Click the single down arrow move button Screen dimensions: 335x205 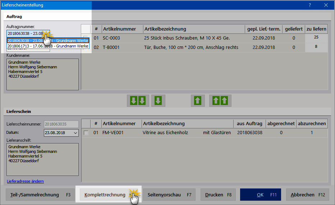click(x=158, y=100)
